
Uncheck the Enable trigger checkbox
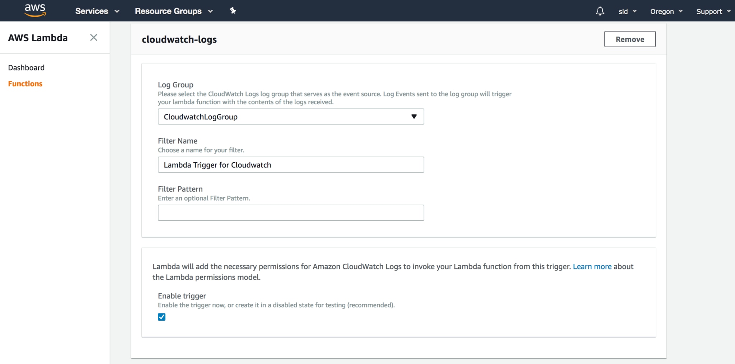click(x=162, y=317)
